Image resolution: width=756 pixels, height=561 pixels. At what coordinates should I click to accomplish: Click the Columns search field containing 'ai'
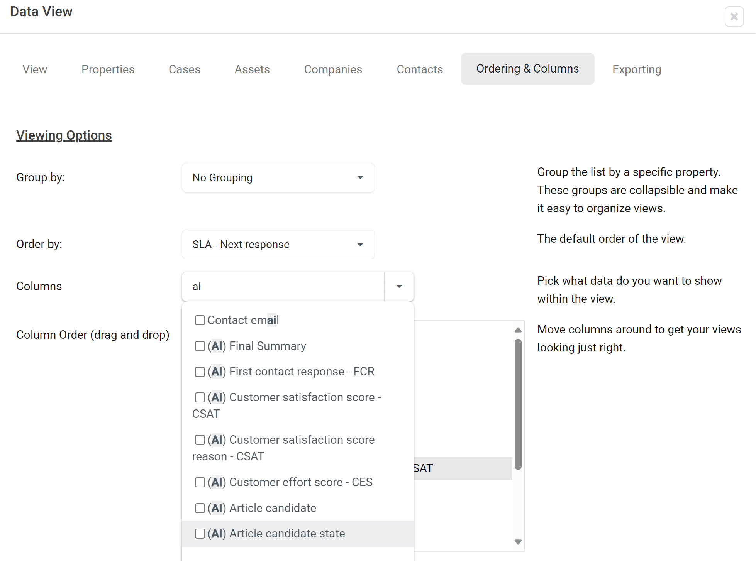(x=283, y=287)
